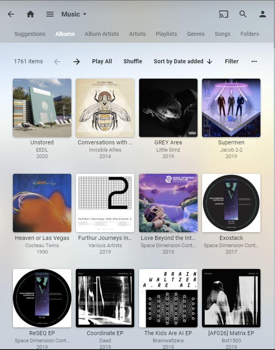275x350 pixels.
Task: Click the back arrow in header
Action: coord(11,14)
